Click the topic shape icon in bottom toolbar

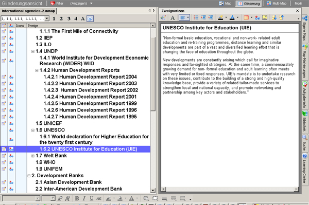[x=146, y=198]
